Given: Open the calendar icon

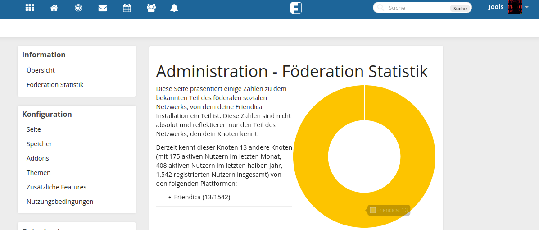Looking at the screenshot, I should click(x=127, y=8).
